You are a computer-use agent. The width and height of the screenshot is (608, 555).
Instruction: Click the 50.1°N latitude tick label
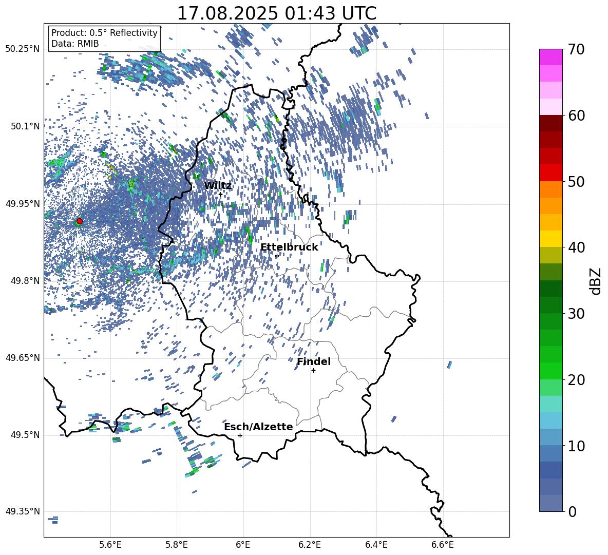[x=25, y=126]
